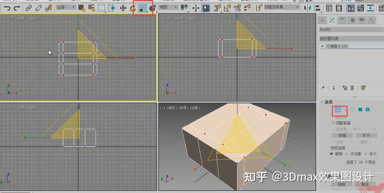Enable the 忽略背面 checkbox
384x193 pixels.
point(333,123)
